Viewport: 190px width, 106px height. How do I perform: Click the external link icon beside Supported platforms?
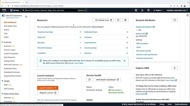pos(154,27)
